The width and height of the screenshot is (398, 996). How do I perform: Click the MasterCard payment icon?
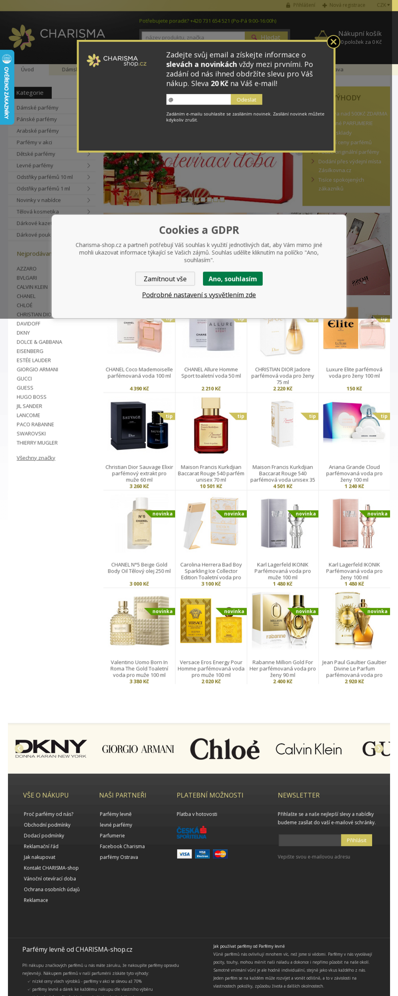pyautogui.click(x=220, y=854)
